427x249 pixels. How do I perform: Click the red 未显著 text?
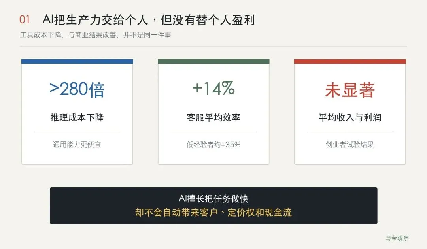[x=350, y=90]
